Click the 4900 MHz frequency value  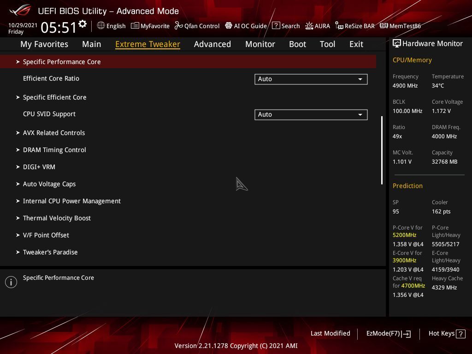(x=405, y=86)
